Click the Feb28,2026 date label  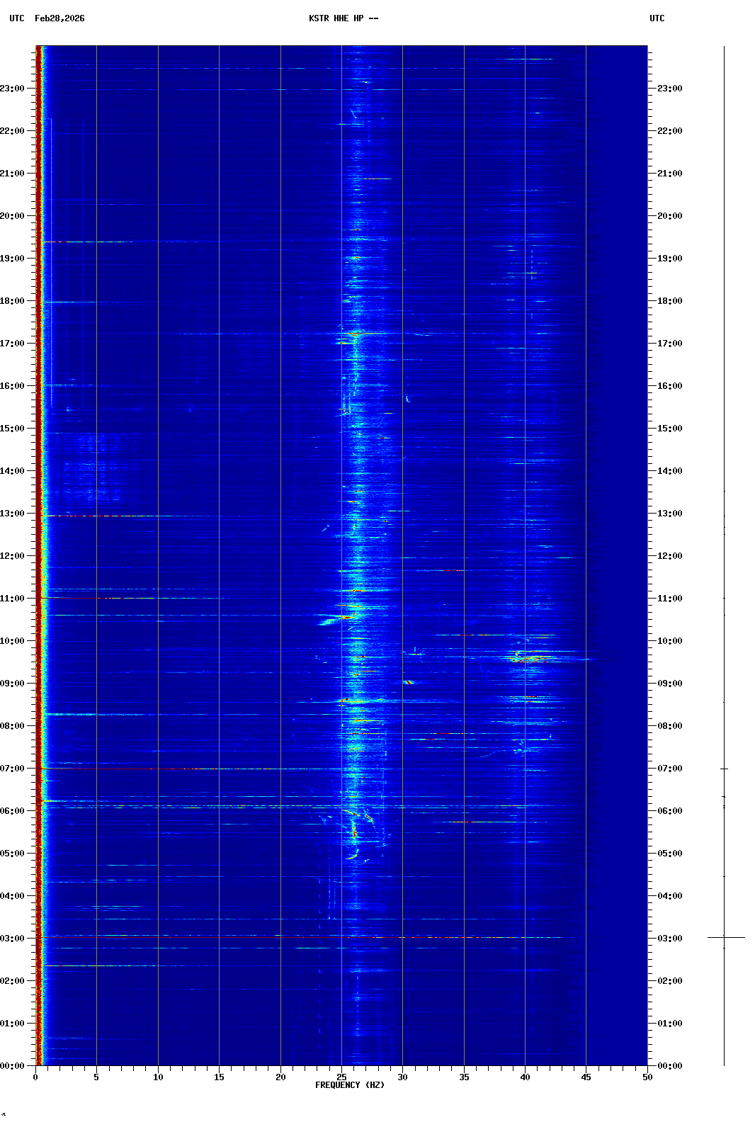point(59,18)
